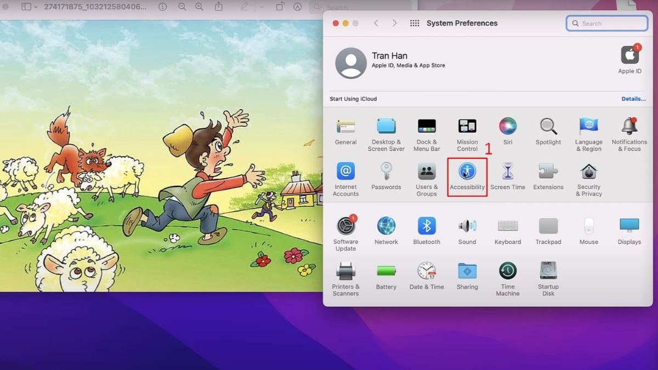Open Language & Region preferences

click(589, 135)
